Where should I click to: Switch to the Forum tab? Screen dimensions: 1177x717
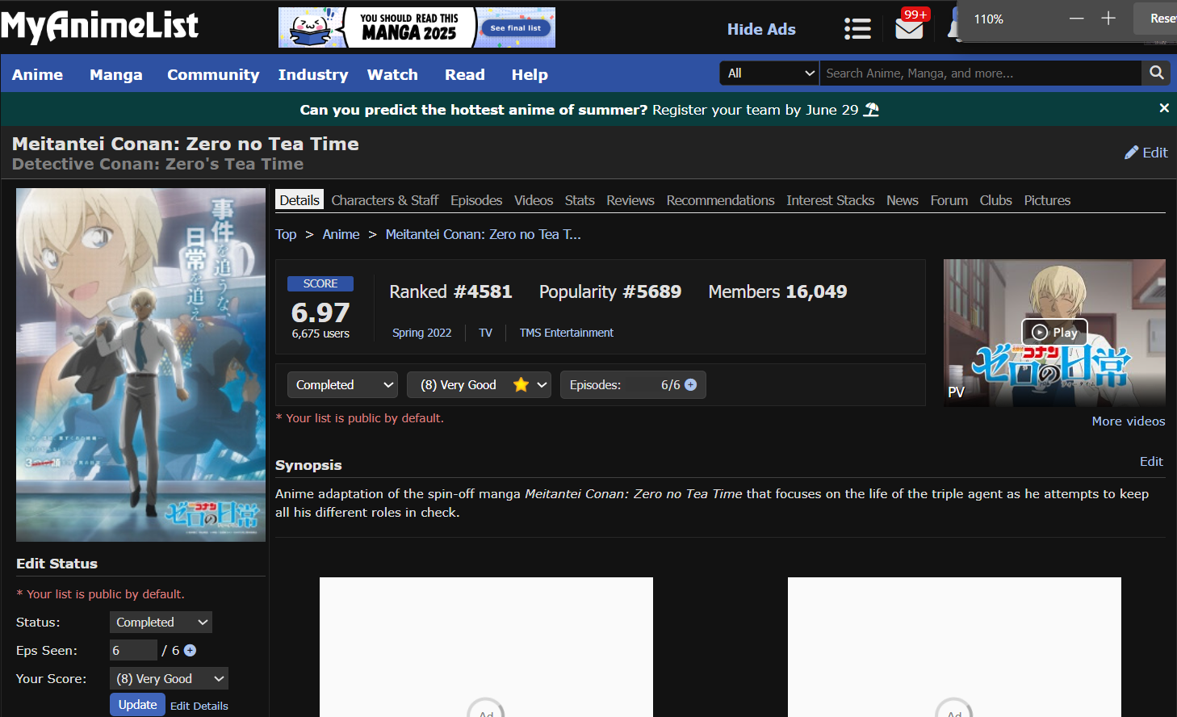point(949,200)
